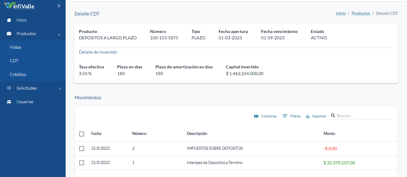
Task: Click the opening date 01-03-2023
Action: (x=230, y=38)
